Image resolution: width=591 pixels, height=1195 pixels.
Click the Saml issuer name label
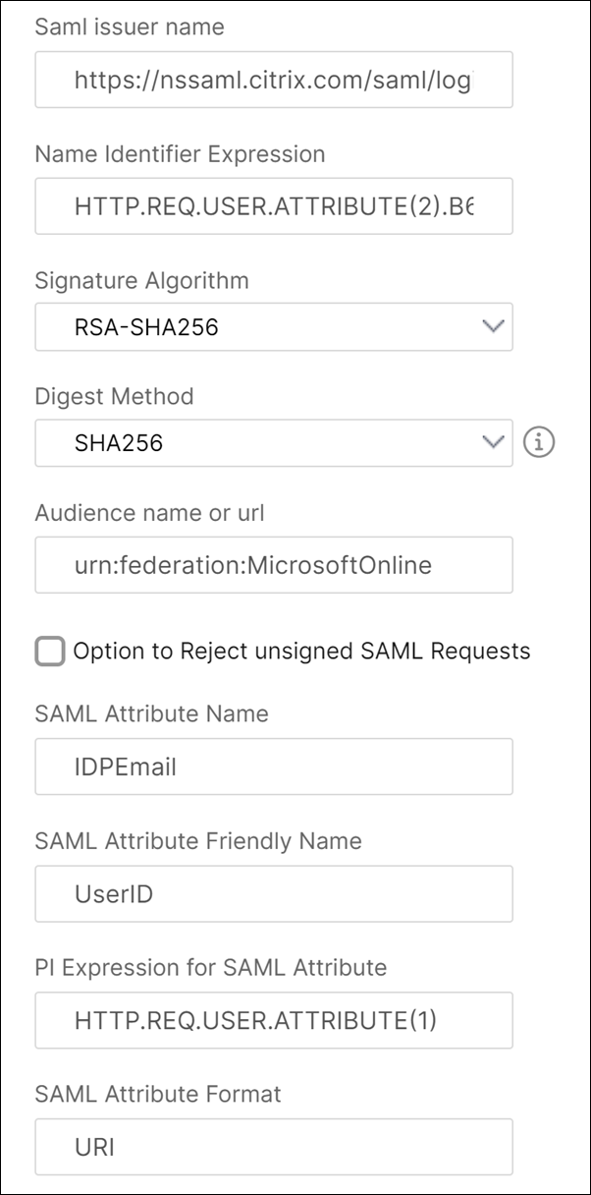[130, 27]
